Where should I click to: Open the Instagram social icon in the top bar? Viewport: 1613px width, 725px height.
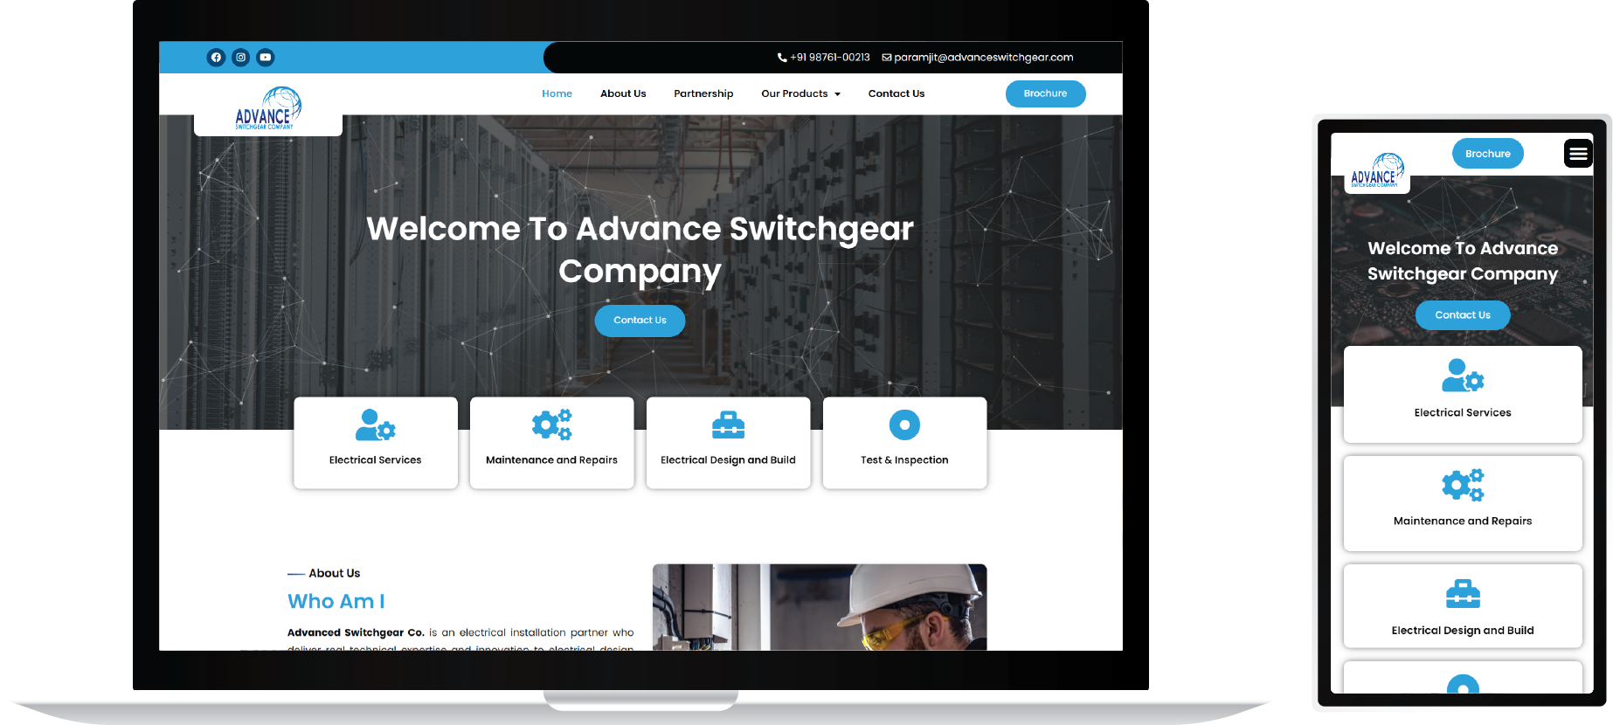click(x=241, y=58)
